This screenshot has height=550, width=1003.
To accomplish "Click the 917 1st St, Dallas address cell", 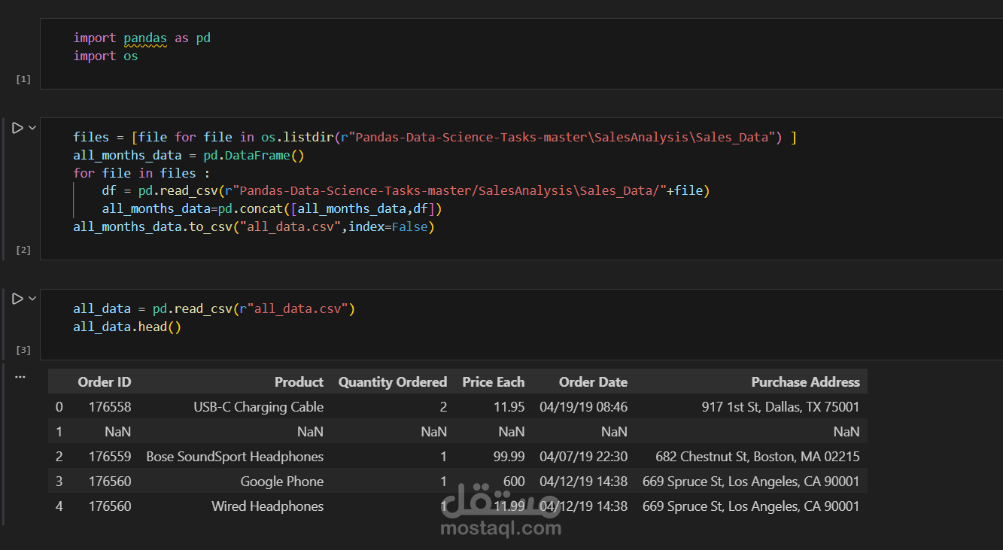I will [780, 407].
